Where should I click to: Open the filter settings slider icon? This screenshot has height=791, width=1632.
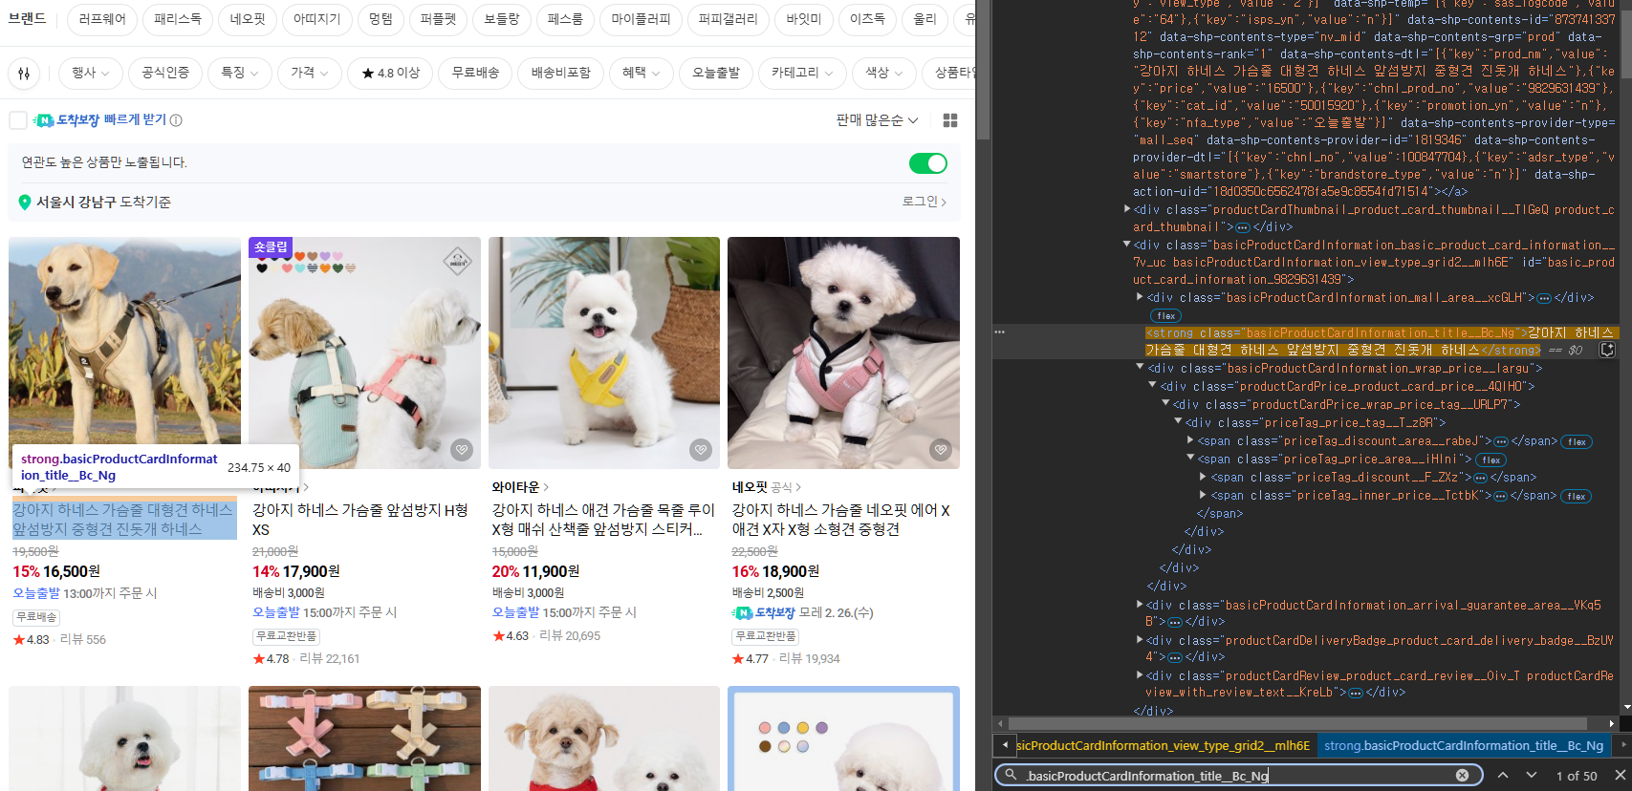coord(24,73)
